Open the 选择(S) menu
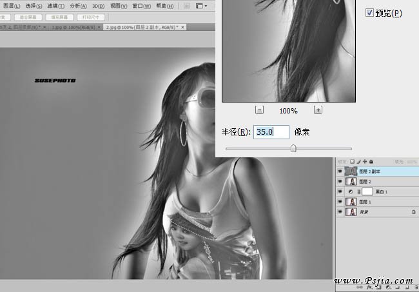The width and height of the screenshot is (419, 292). pos(34,6)
